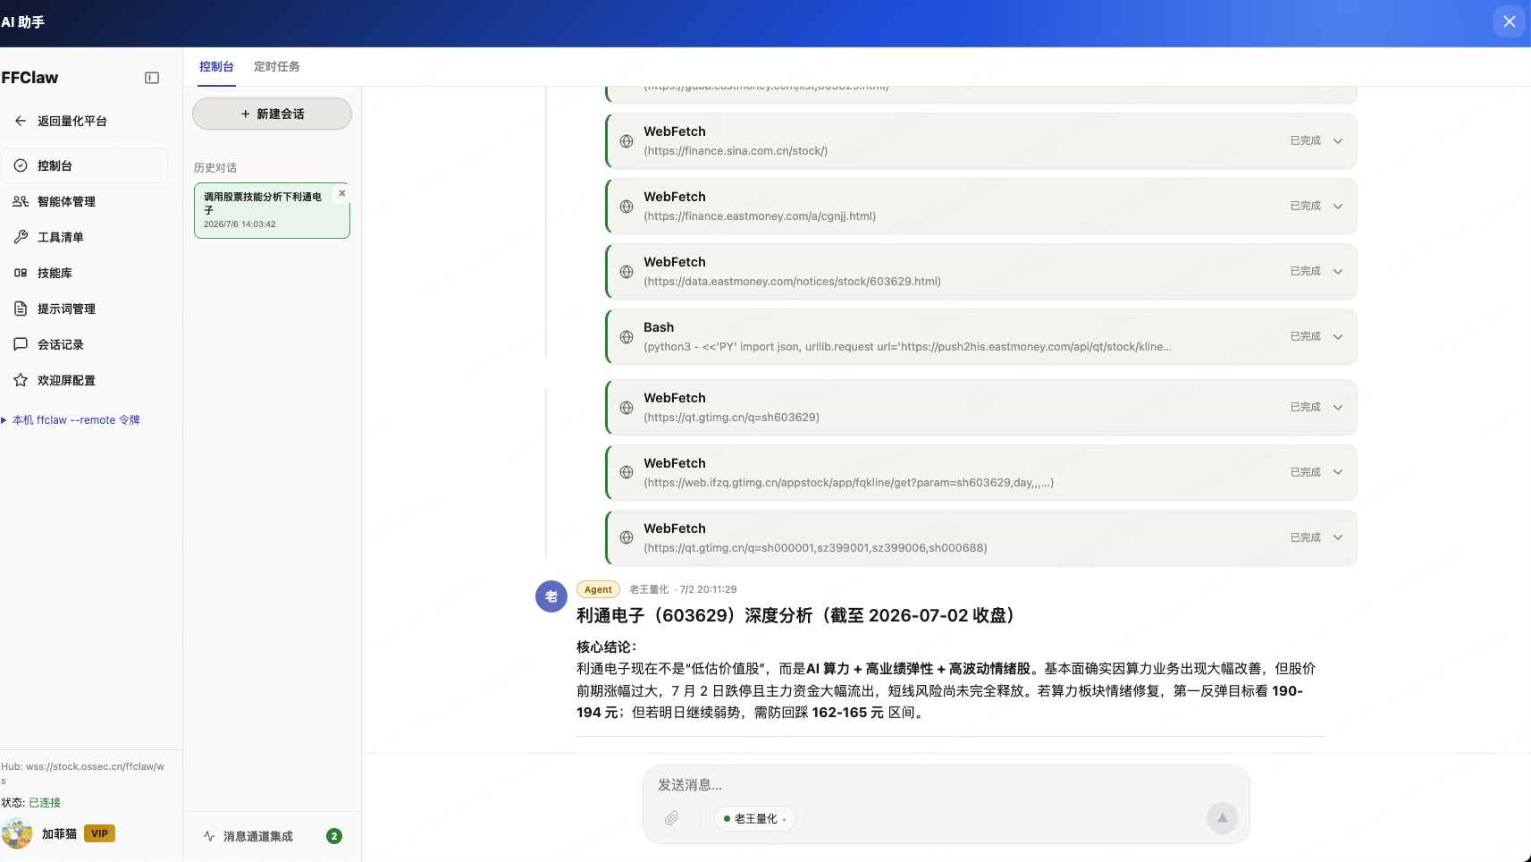Expand the finance.sina.com.cn WebFetch card
The image size is (1531, 862).
point(1338,141)
